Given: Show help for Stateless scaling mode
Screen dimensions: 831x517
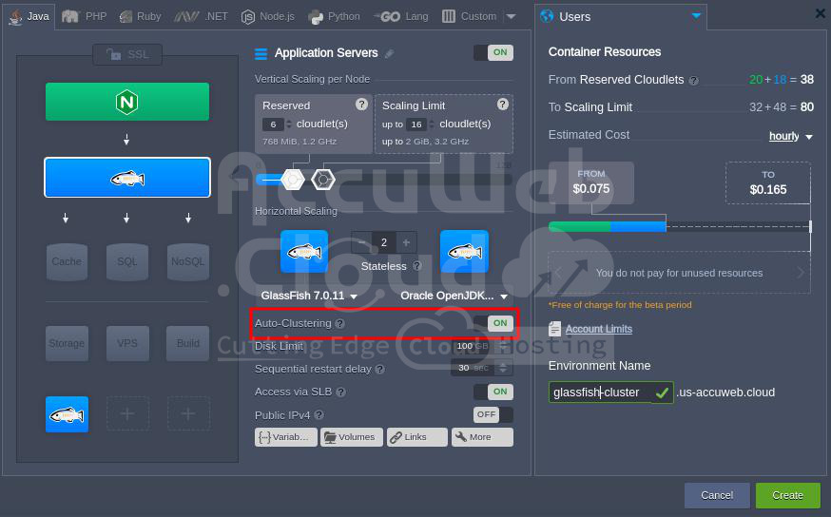Looking at the screenshot, I should point(417,266).
